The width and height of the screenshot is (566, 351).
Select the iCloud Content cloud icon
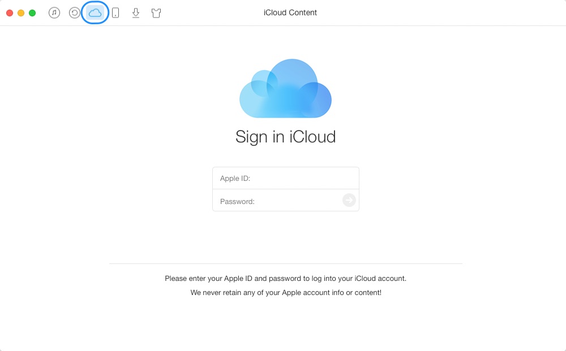click(x=95, y=13)
